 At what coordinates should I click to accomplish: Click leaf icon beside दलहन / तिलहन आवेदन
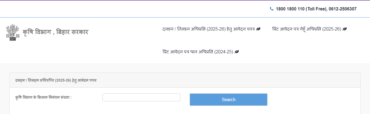point(258,29)
